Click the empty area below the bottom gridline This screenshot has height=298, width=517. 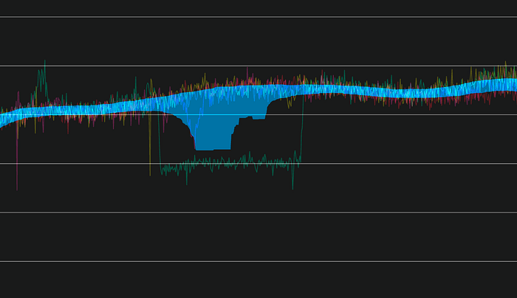(x=258, y=282)
